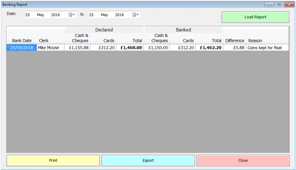
Task: Close the window with title bar X
Action: tap(289, 5)
